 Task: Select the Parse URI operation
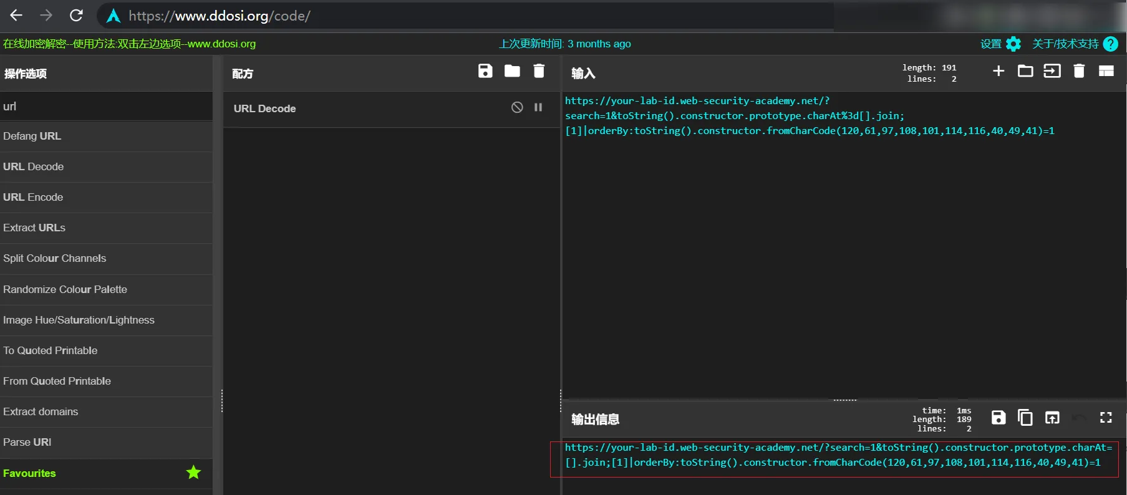106,442
